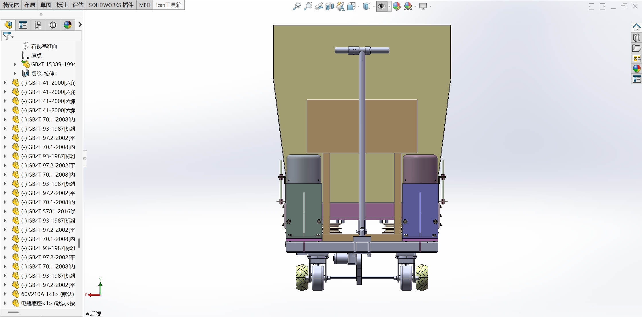Open the PropertyManager tab icon
Image resolution: width=642 pixels, height=317 pixels.
(23, 25)
